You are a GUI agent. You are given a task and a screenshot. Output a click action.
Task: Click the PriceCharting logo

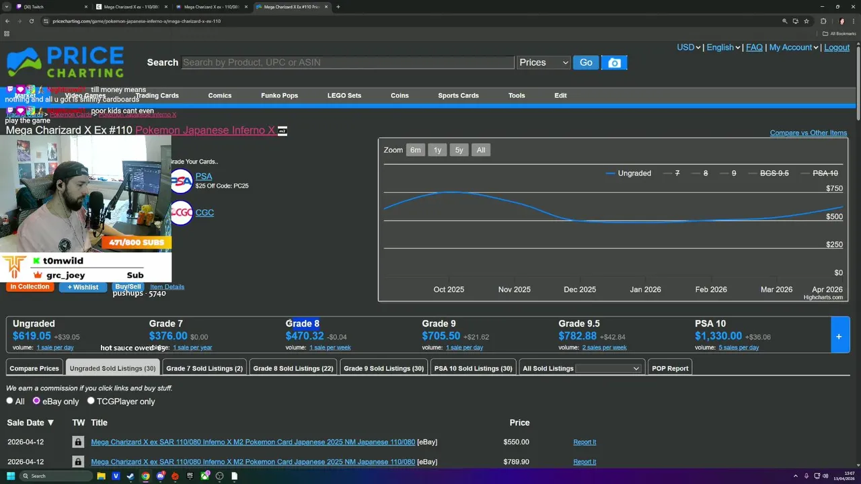65,62
